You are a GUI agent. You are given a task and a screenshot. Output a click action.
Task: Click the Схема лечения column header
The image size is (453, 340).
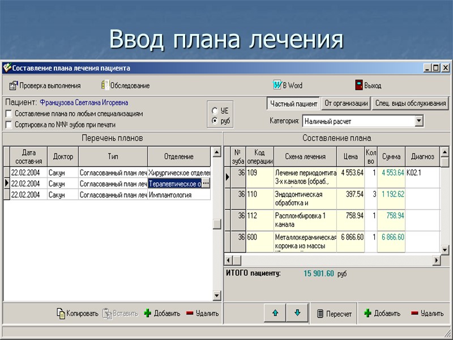pyautogui.click(x=305, y=156)
